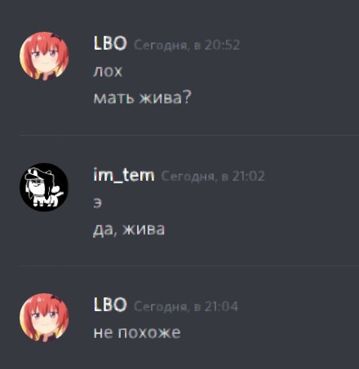Click the divider below im_tem's message group
359x369 pixels.
click(x=189, y=266)
